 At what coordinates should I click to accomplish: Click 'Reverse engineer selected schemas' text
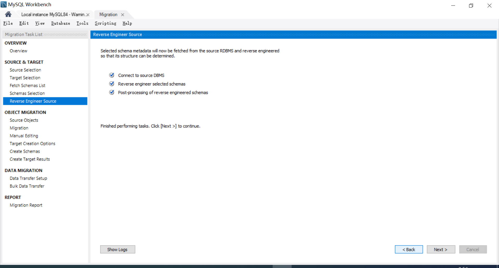[152, 84]
